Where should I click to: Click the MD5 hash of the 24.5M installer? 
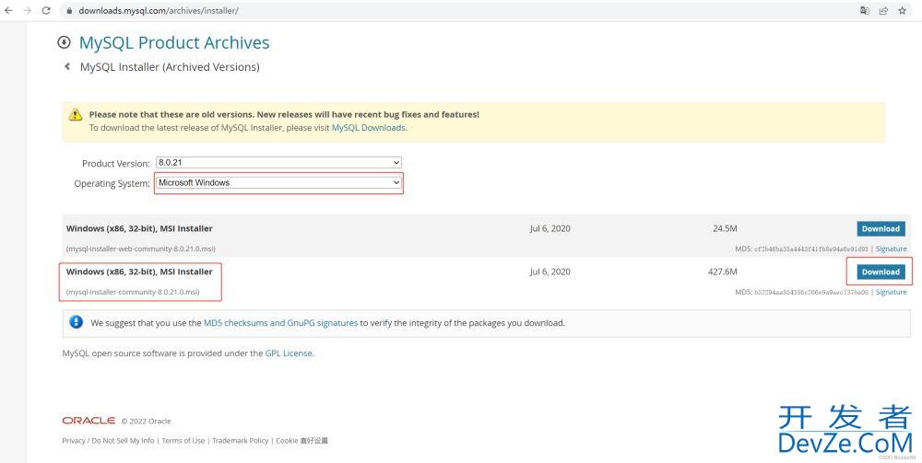810,249
